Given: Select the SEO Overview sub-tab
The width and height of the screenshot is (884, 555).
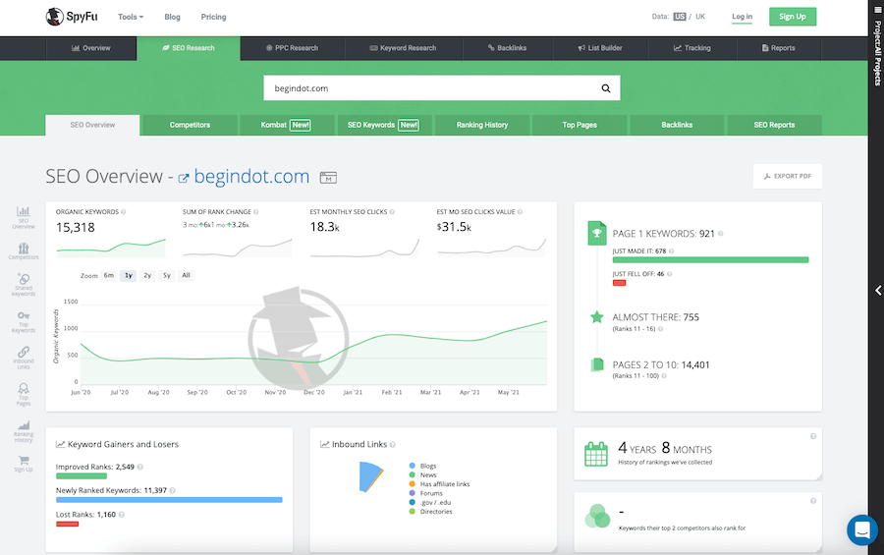Looking at the screenshot, I should 92,125.
